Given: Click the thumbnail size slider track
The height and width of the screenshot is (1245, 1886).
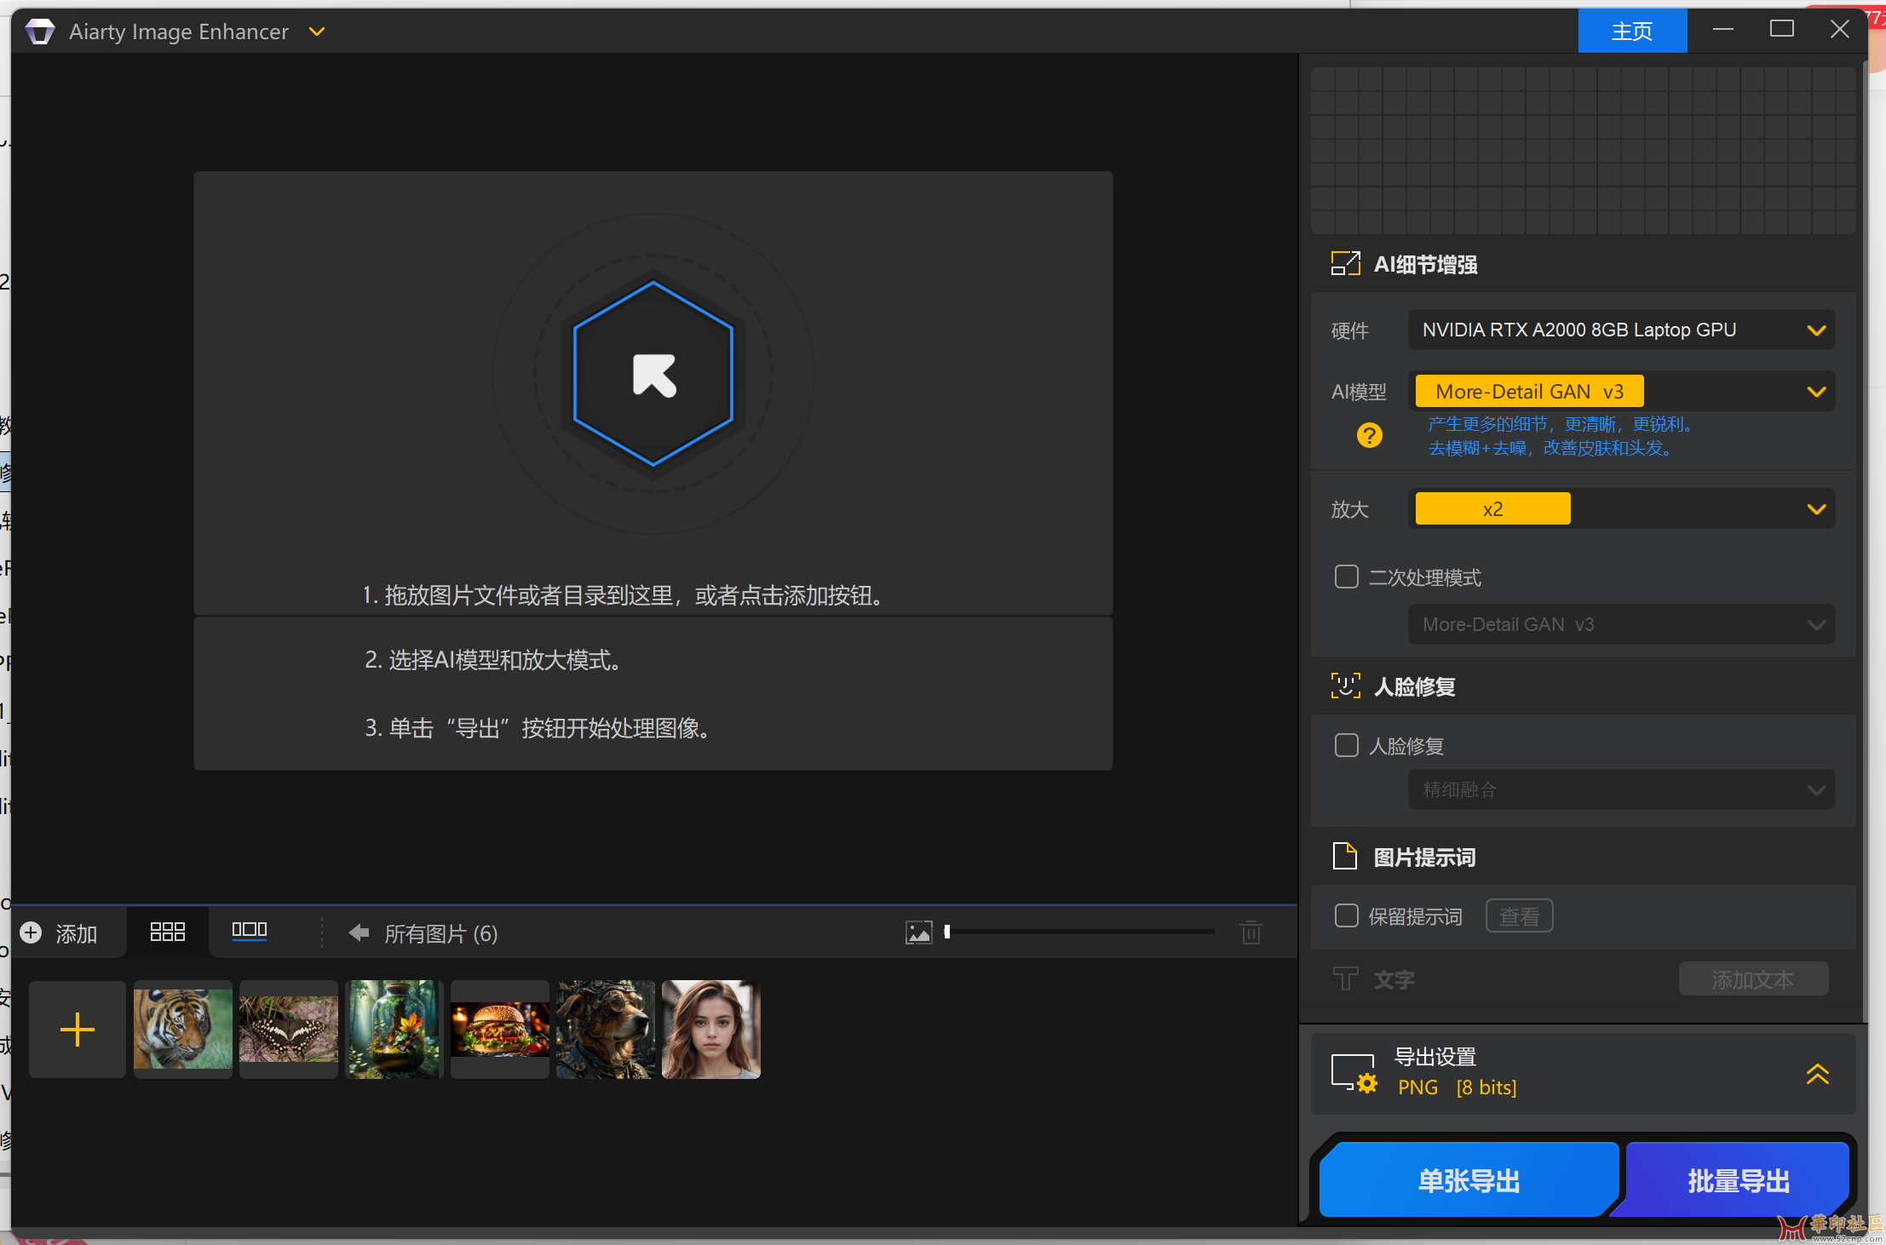Looking at the screenshot, I should point(1082,933).
